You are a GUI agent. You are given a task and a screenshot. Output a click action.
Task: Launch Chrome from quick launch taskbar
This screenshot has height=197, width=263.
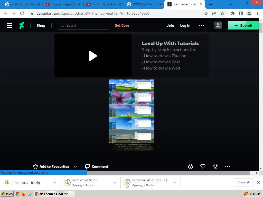tap(18, 194)
